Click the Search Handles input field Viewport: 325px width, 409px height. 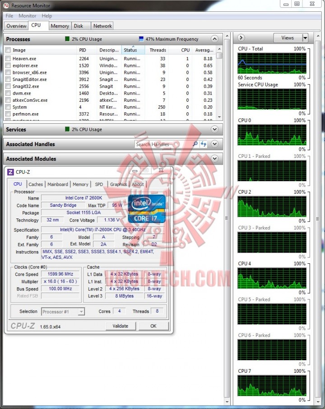tap(163, 144)
